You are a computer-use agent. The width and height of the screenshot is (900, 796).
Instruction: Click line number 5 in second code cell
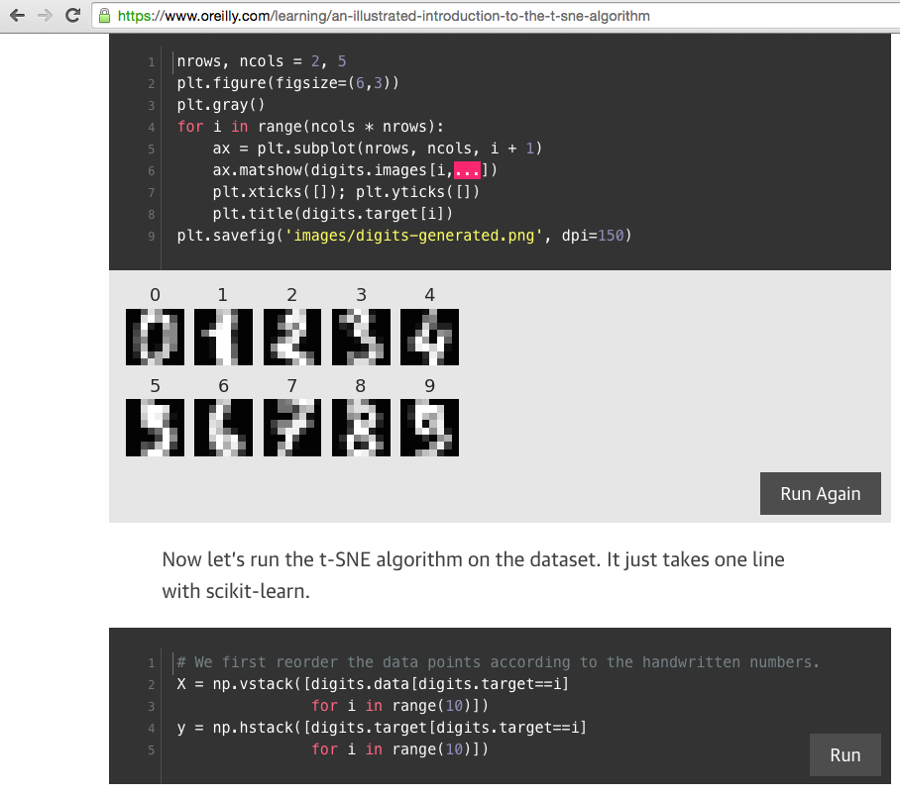(151, 750)
